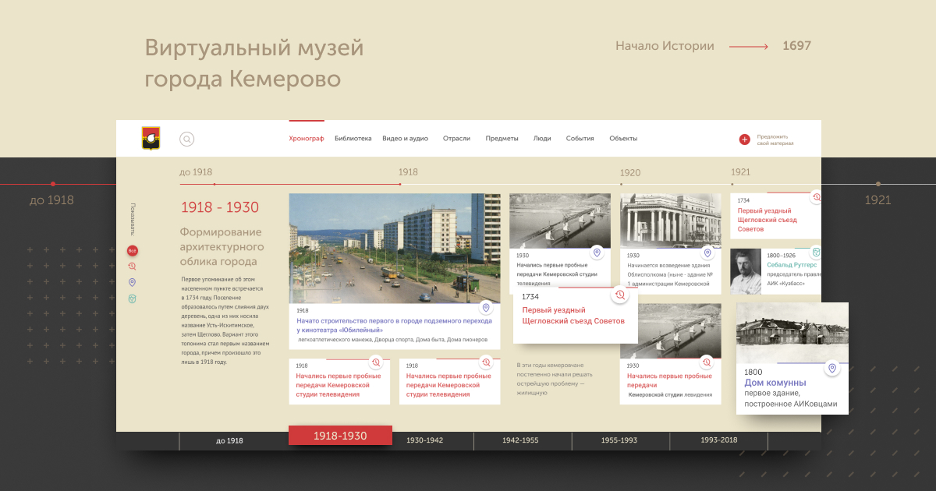Switch to the '1930-1942' period tab
This screenshot has height=491, width=936.
coord(424,440)
